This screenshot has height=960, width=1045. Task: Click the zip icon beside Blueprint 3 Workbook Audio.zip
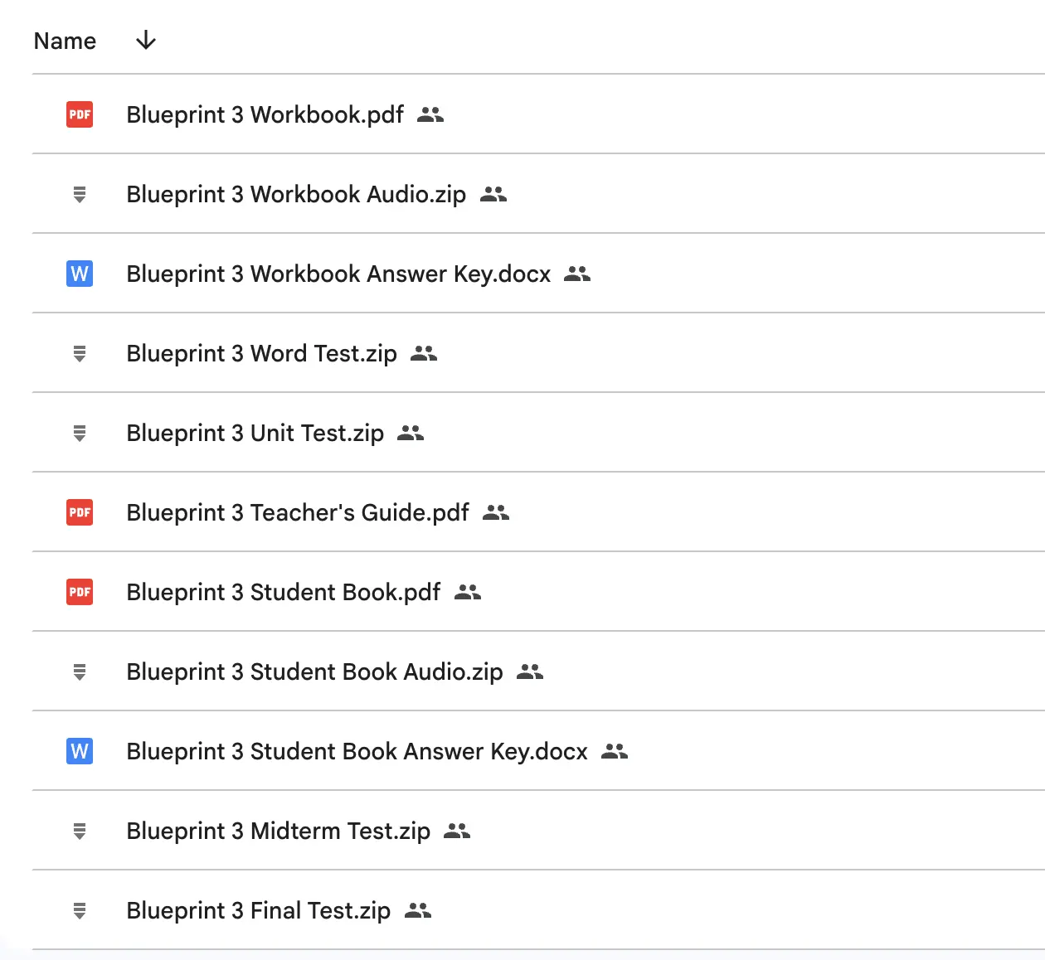coord(80,195)
